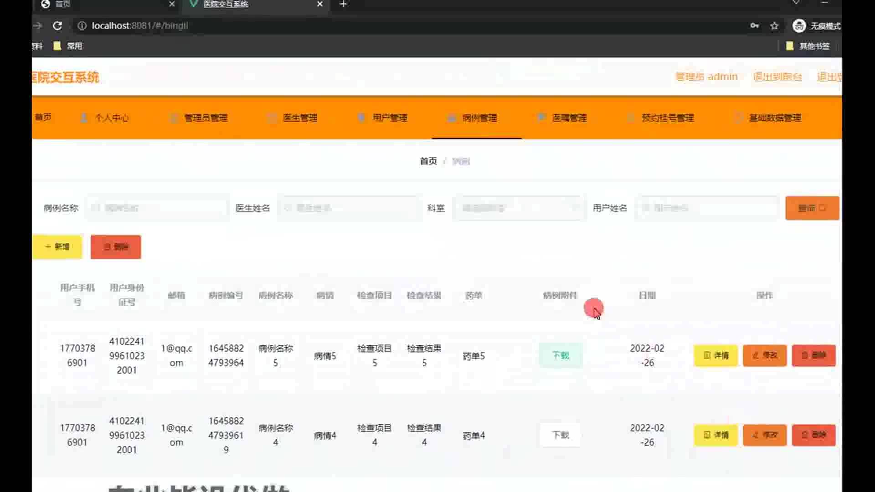
Task: Click the bookmark star icon
Action: click(774, 26)
